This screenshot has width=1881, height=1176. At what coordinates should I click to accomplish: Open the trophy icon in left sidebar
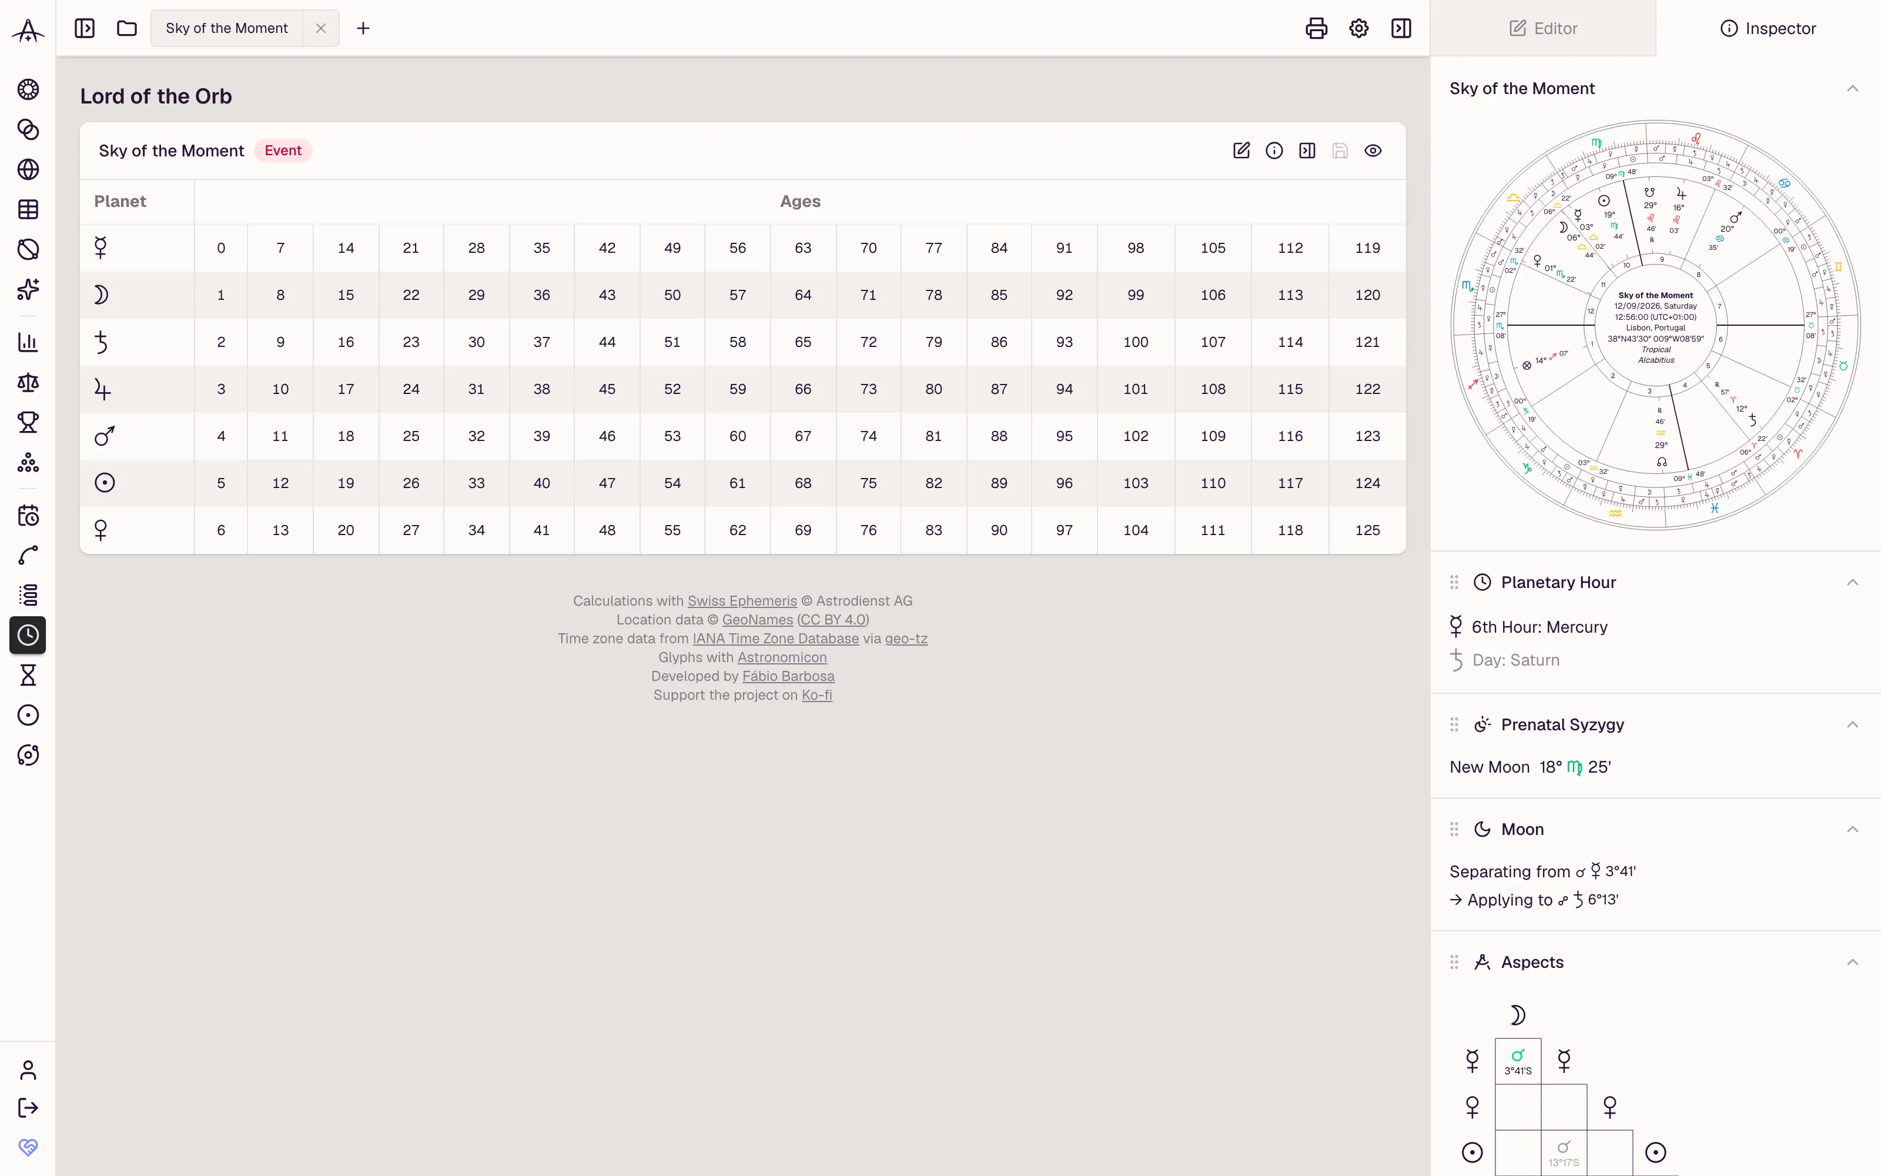pyautogui.click(x=28, y=422)
